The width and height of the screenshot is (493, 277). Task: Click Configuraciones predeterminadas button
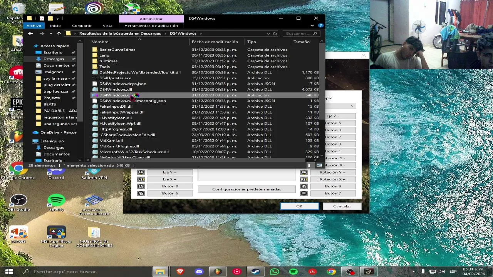pos(246,189)
